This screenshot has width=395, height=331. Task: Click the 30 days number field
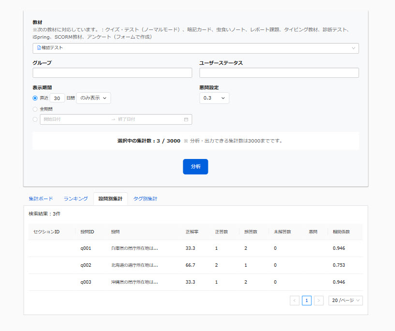(x=57, y=98)
